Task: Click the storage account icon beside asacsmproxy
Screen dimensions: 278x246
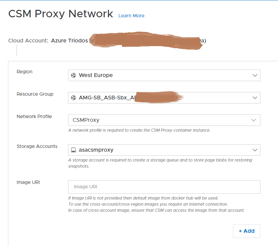Action: point(73,150)
